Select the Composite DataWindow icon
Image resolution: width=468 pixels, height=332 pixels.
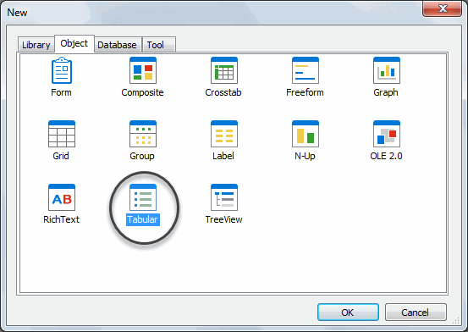[143, 70]
